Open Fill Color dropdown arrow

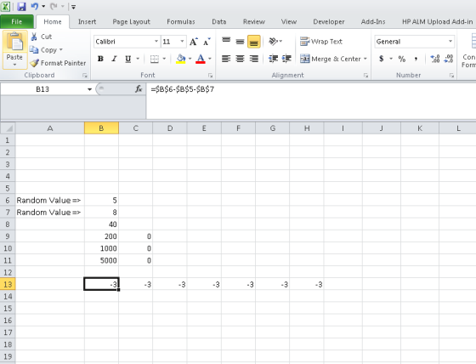pos(190,59)
